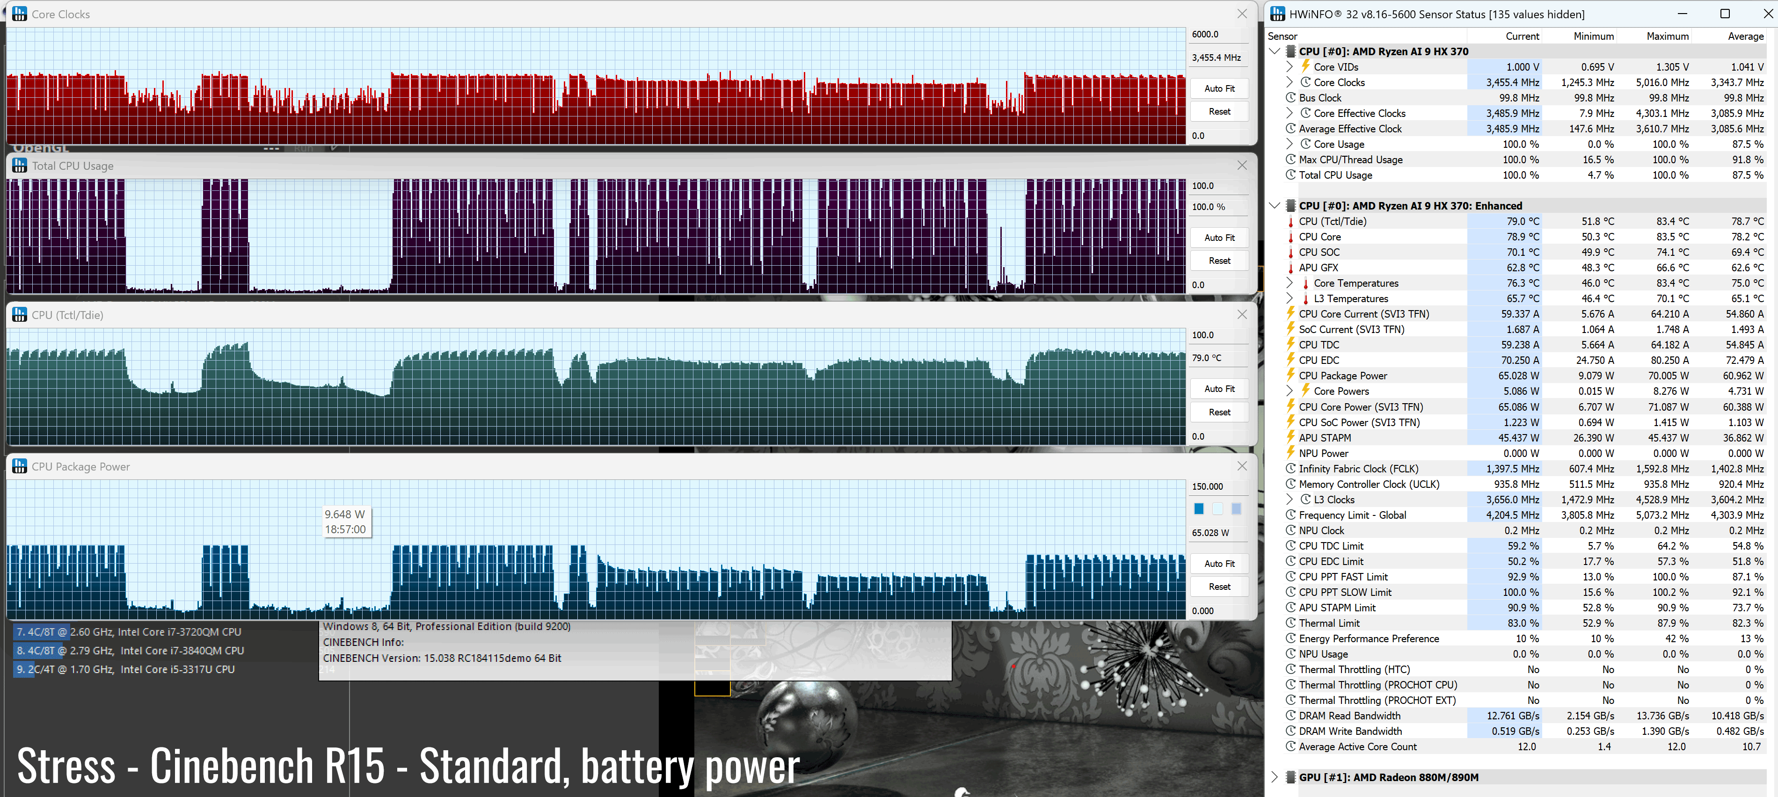Screen dimensions: 1778x797
Task: Expand the Core Powers row
Action: (x=1290, y=391)
